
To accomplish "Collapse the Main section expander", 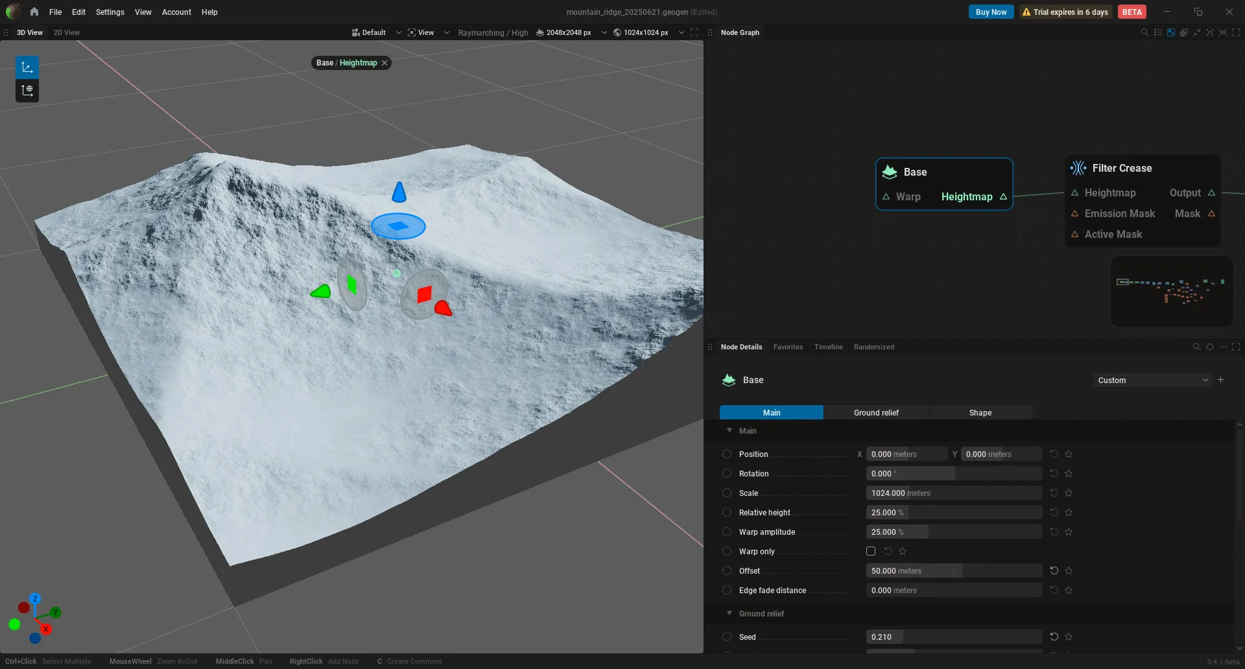I will coord(729,430).
